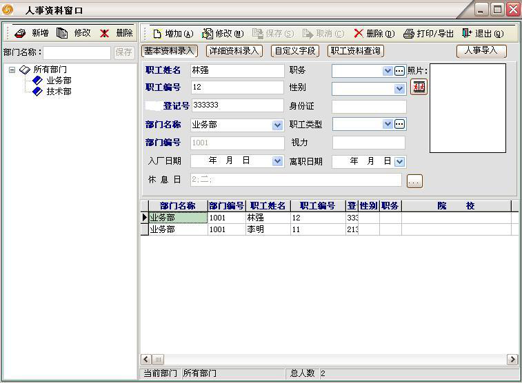The width and height of the screenshot is (522, 383).
Task: Open the 性别 dropdown list
Action: (x=399, y=89)
